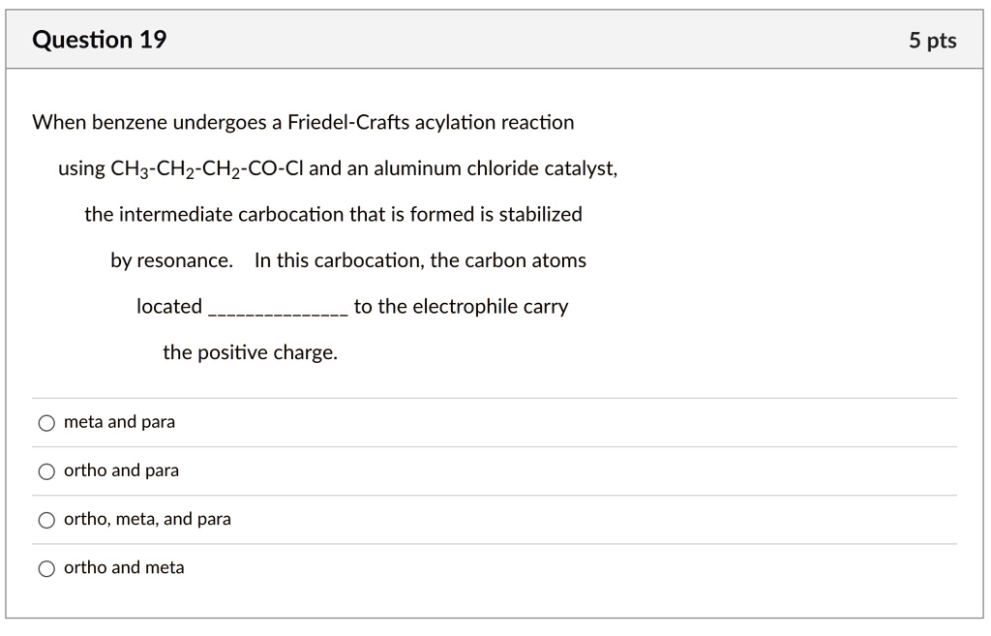
Task: Click the text 'the positive charge.'
Action: [x=250, y=352]
